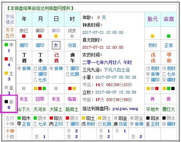Image resolution: width=181 pixels, height=142 pixels.
Task: Click the 节前 17天 countdown line
Action: point(108,100)
